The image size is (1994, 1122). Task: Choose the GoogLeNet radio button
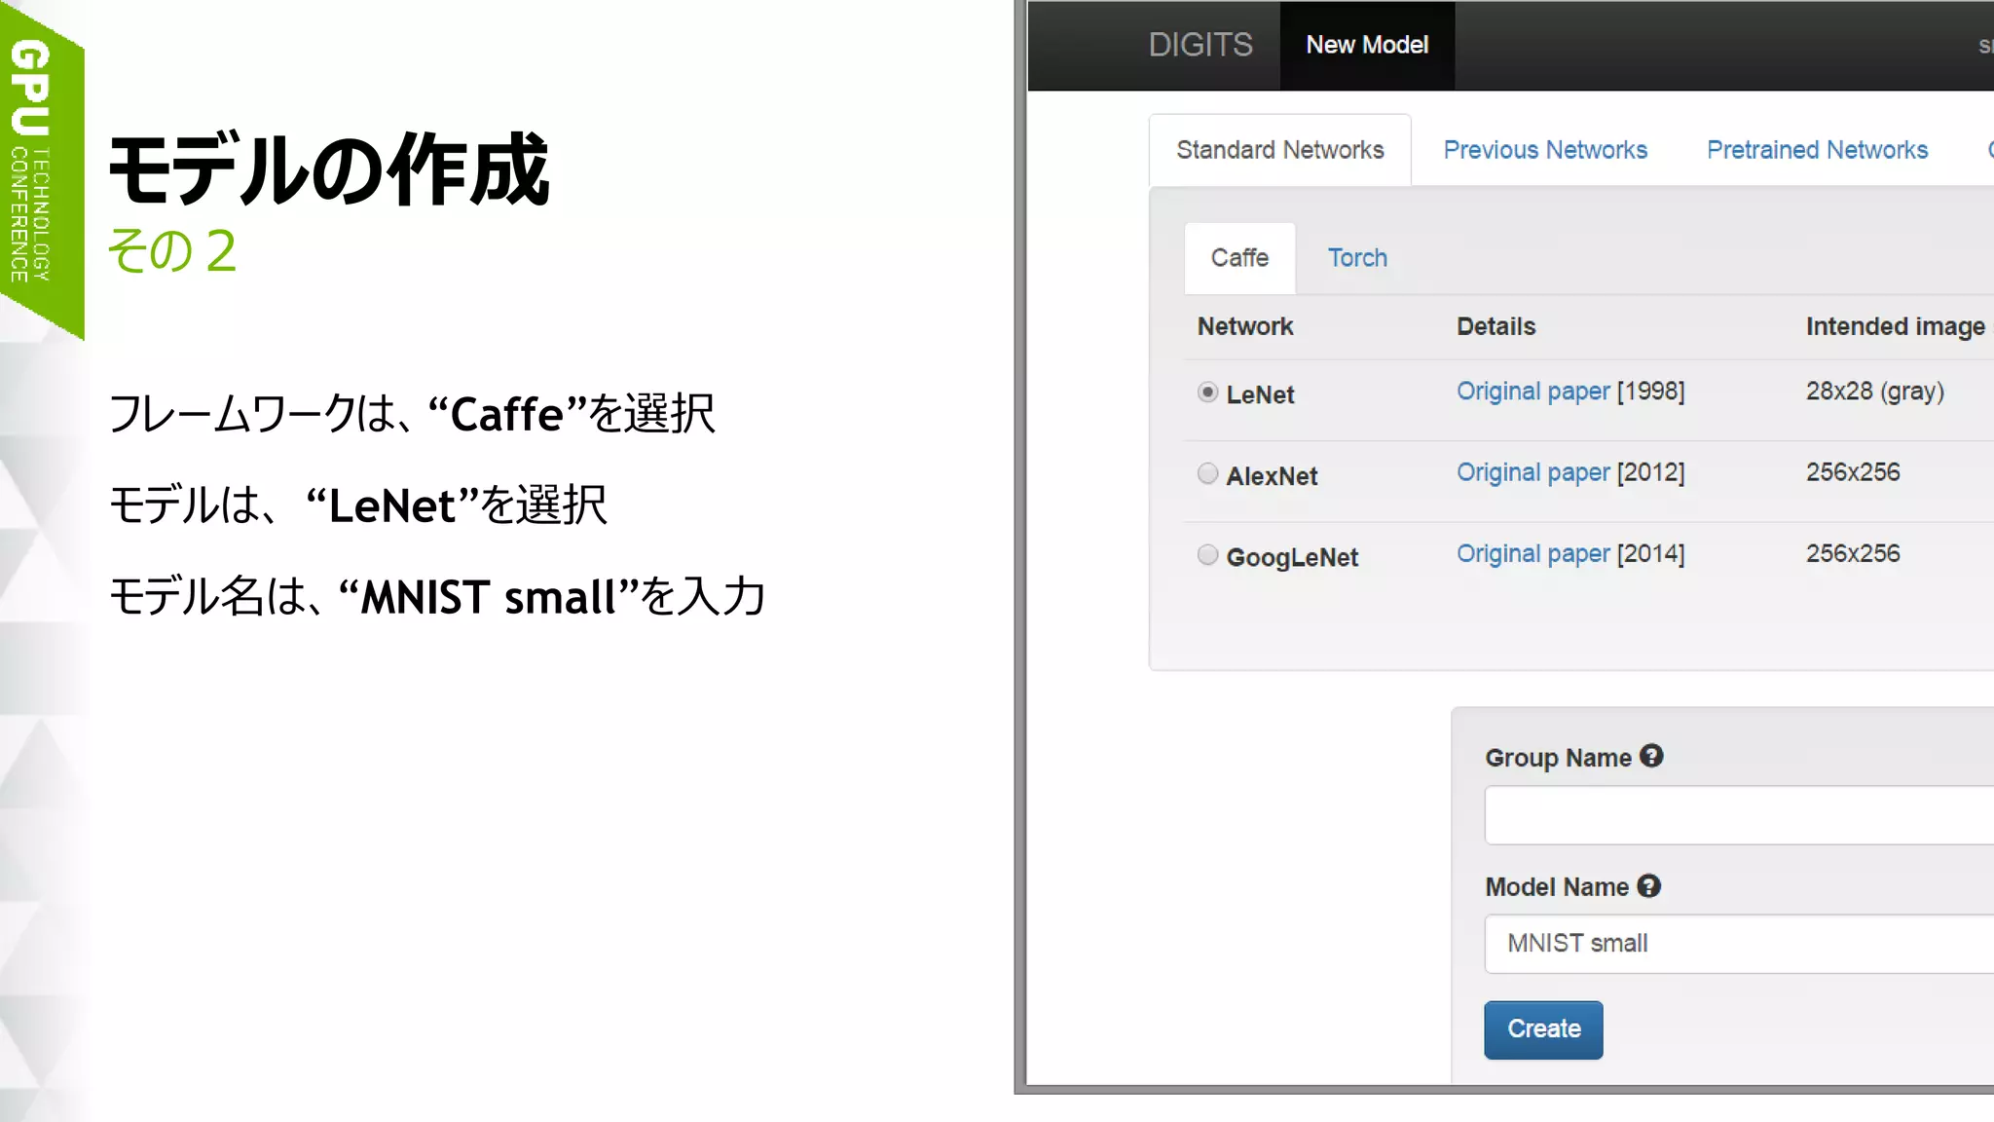click(1207, 555)
